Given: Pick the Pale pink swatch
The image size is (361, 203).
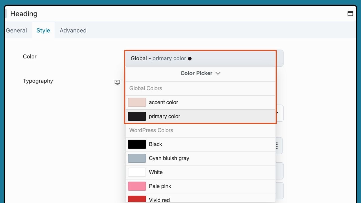Looking at the screenshot, I should pos(137,186).
